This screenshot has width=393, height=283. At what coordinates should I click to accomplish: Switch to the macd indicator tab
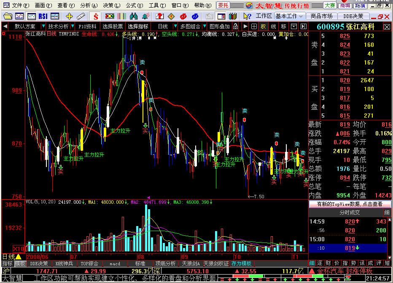[115, 264]
